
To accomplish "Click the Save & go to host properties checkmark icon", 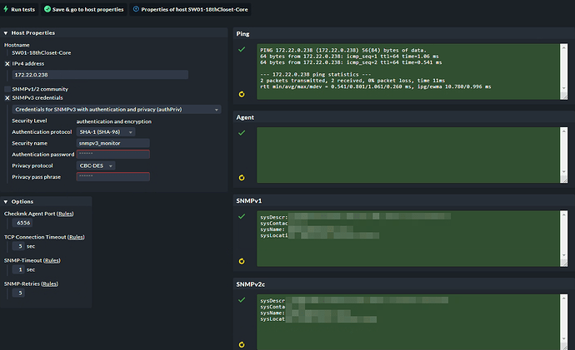I will coord(47,10).
